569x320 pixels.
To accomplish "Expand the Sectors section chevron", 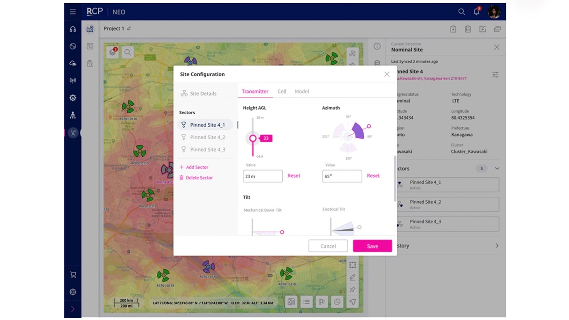I will (497, 168).
